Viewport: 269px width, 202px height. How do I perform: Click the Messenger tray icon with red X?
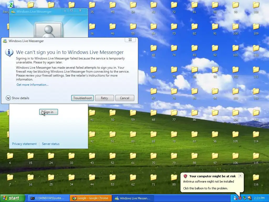click(x=235, y=198)
